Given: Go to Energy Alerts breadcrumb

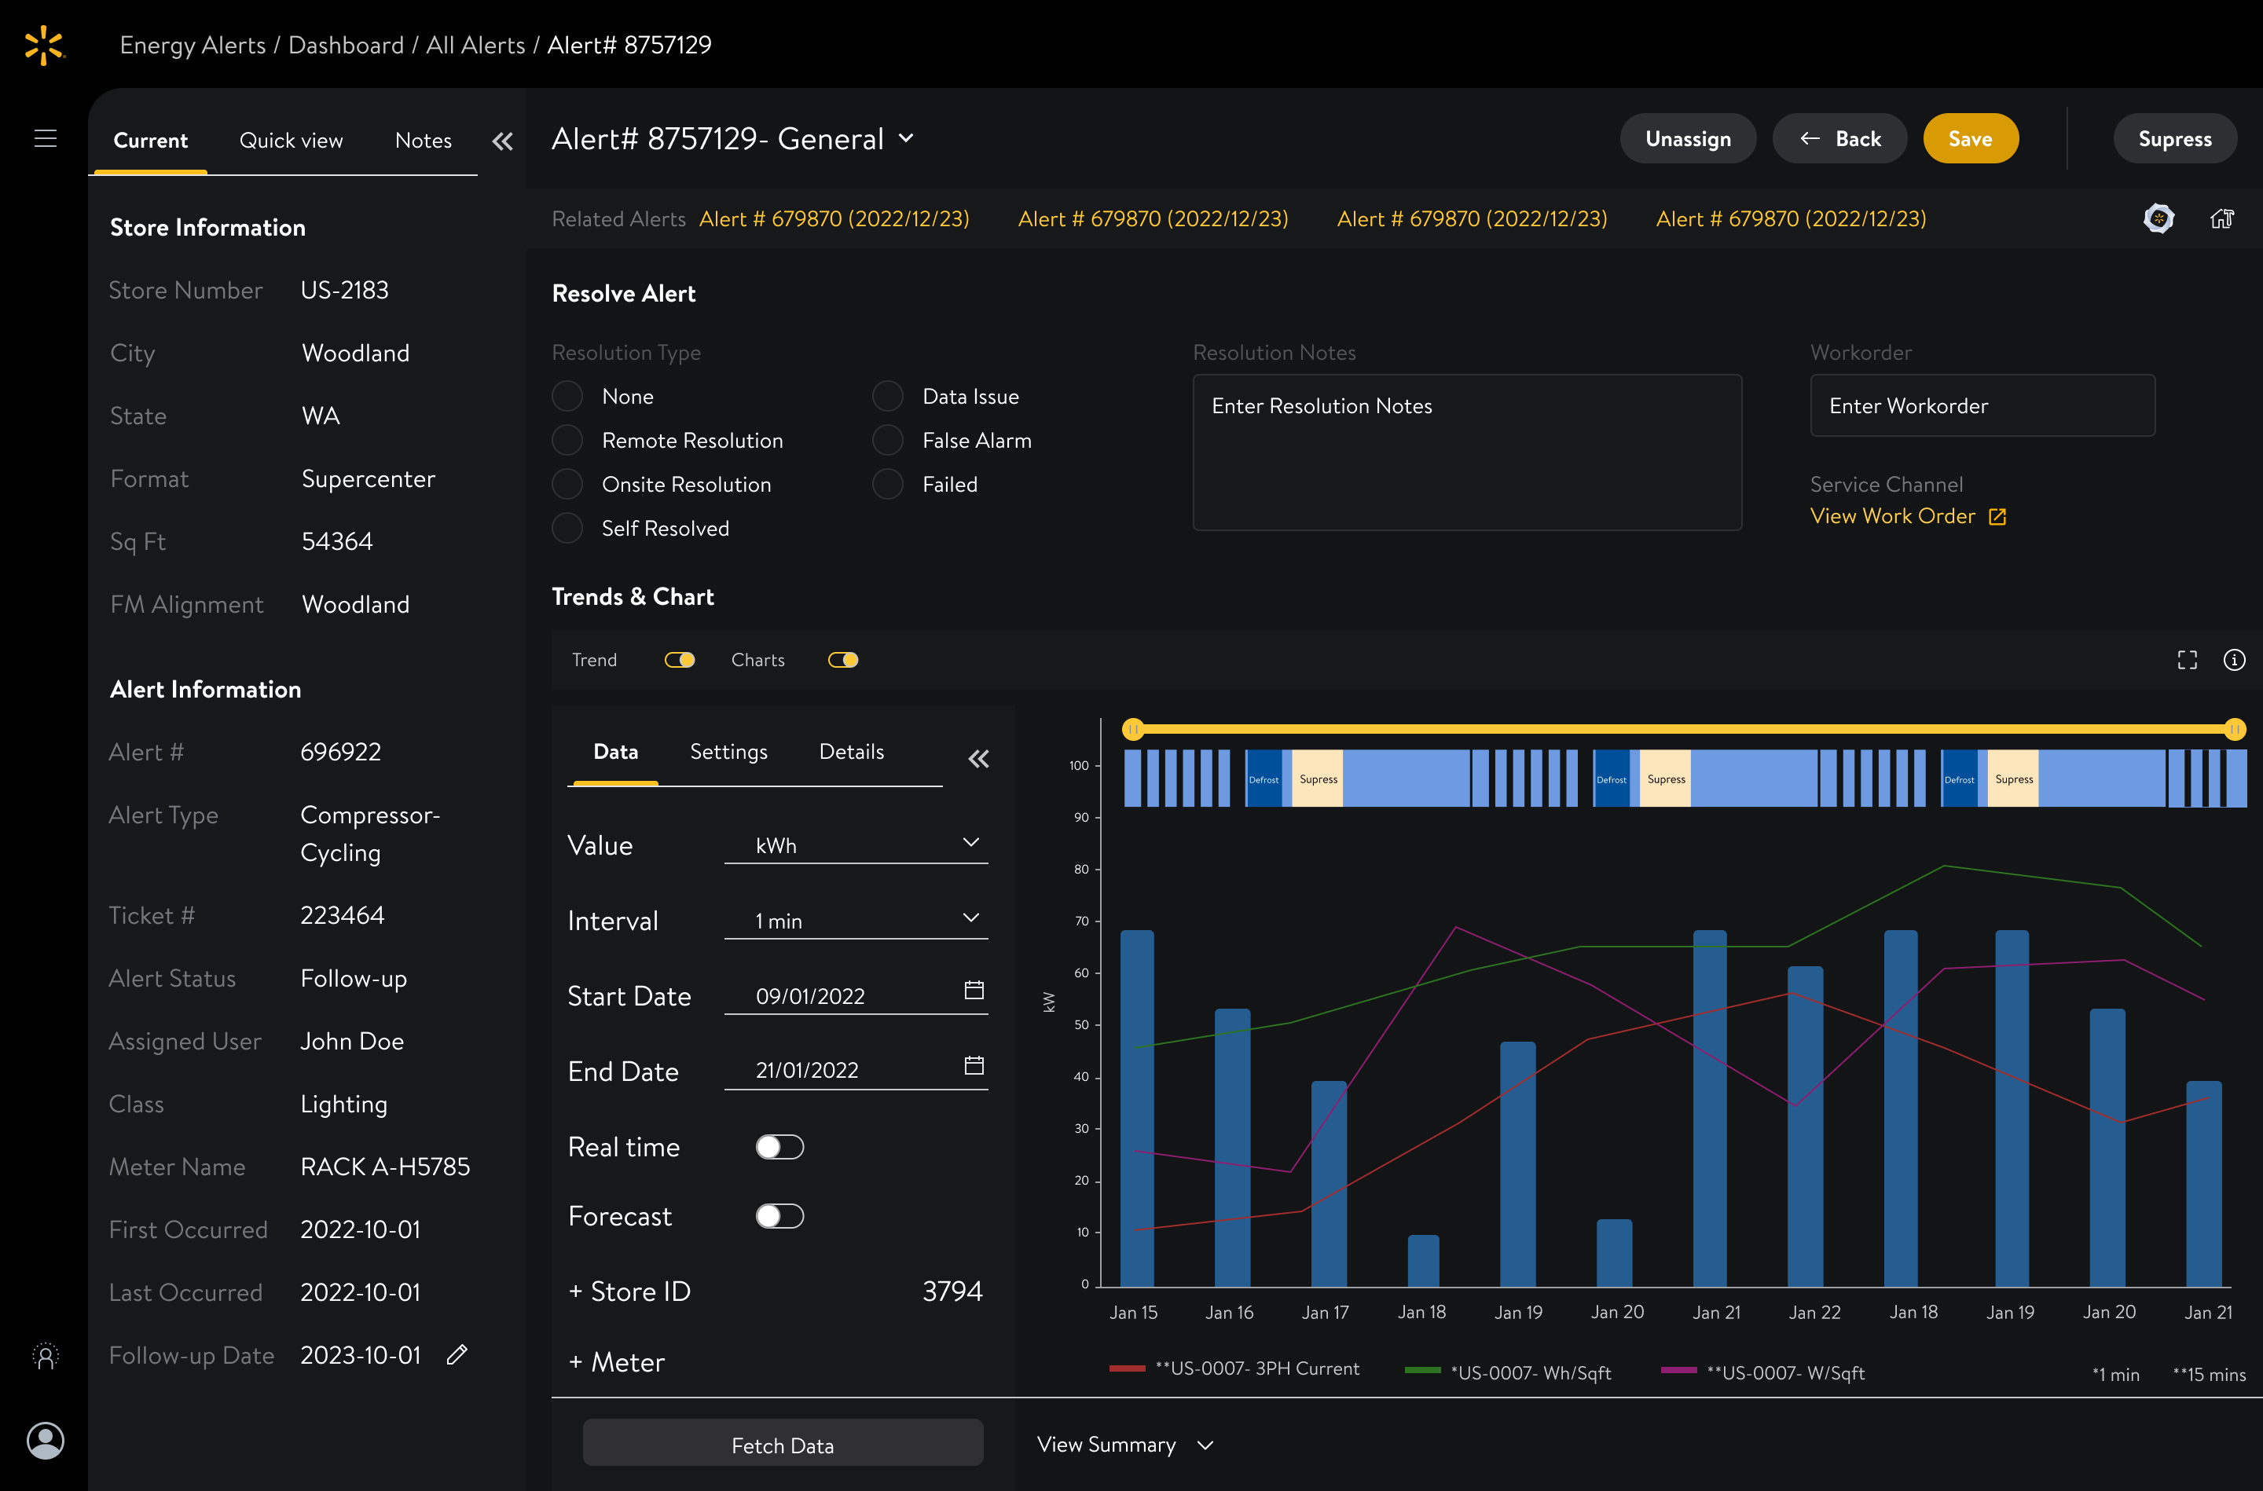Looking at the screenshot, I should pos(193,45).
